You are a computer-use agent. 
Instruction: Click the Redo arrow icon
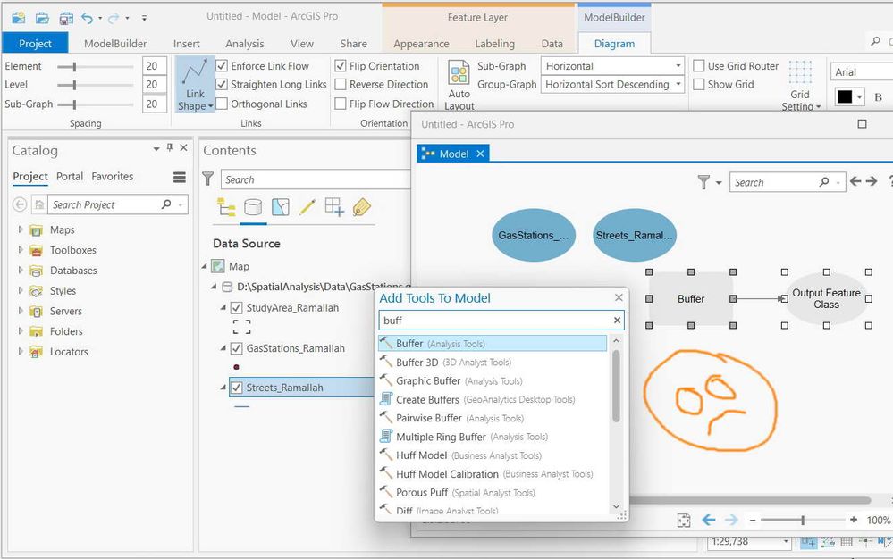pos(114,18)
